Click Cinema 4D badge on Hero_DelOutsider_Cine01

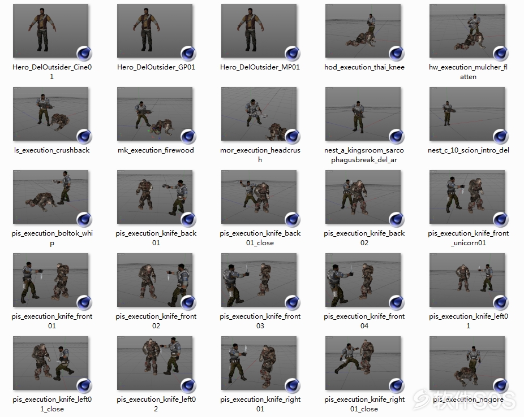pos(84,54)
